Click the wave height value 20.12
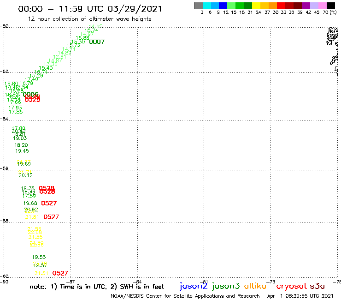This screenshot has height=300, width=341. [26, 175]
